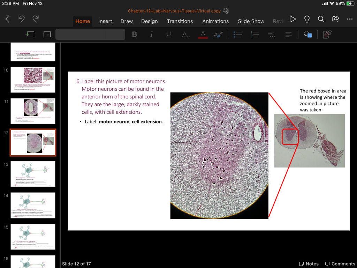This screenshot has height=268, width=357.
Task: Toggle underline formatting
Action: pyautogui.click(x=169, y=34)
